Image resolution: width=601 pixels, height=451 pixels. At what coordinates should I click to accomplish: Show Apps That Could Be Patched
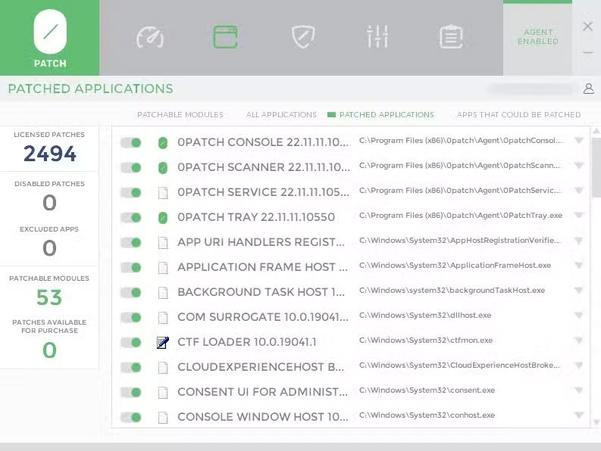click(518, 115)
